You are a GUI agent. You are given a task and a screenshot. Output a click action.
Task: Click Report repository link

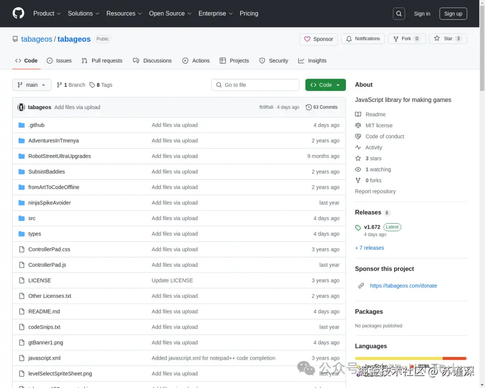coord(375,191)
